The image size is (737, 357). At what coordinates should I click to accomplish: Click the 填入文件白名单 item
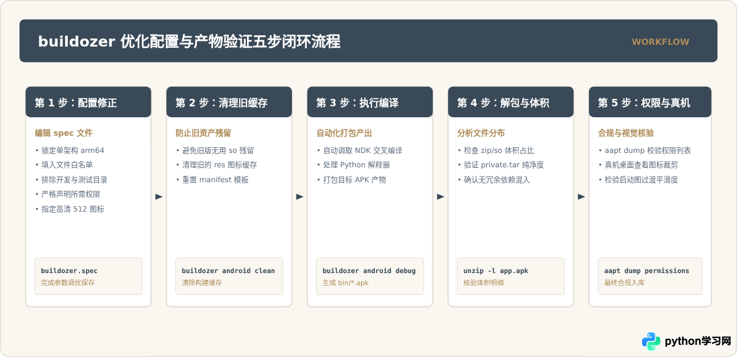click(x=64, y=165)
